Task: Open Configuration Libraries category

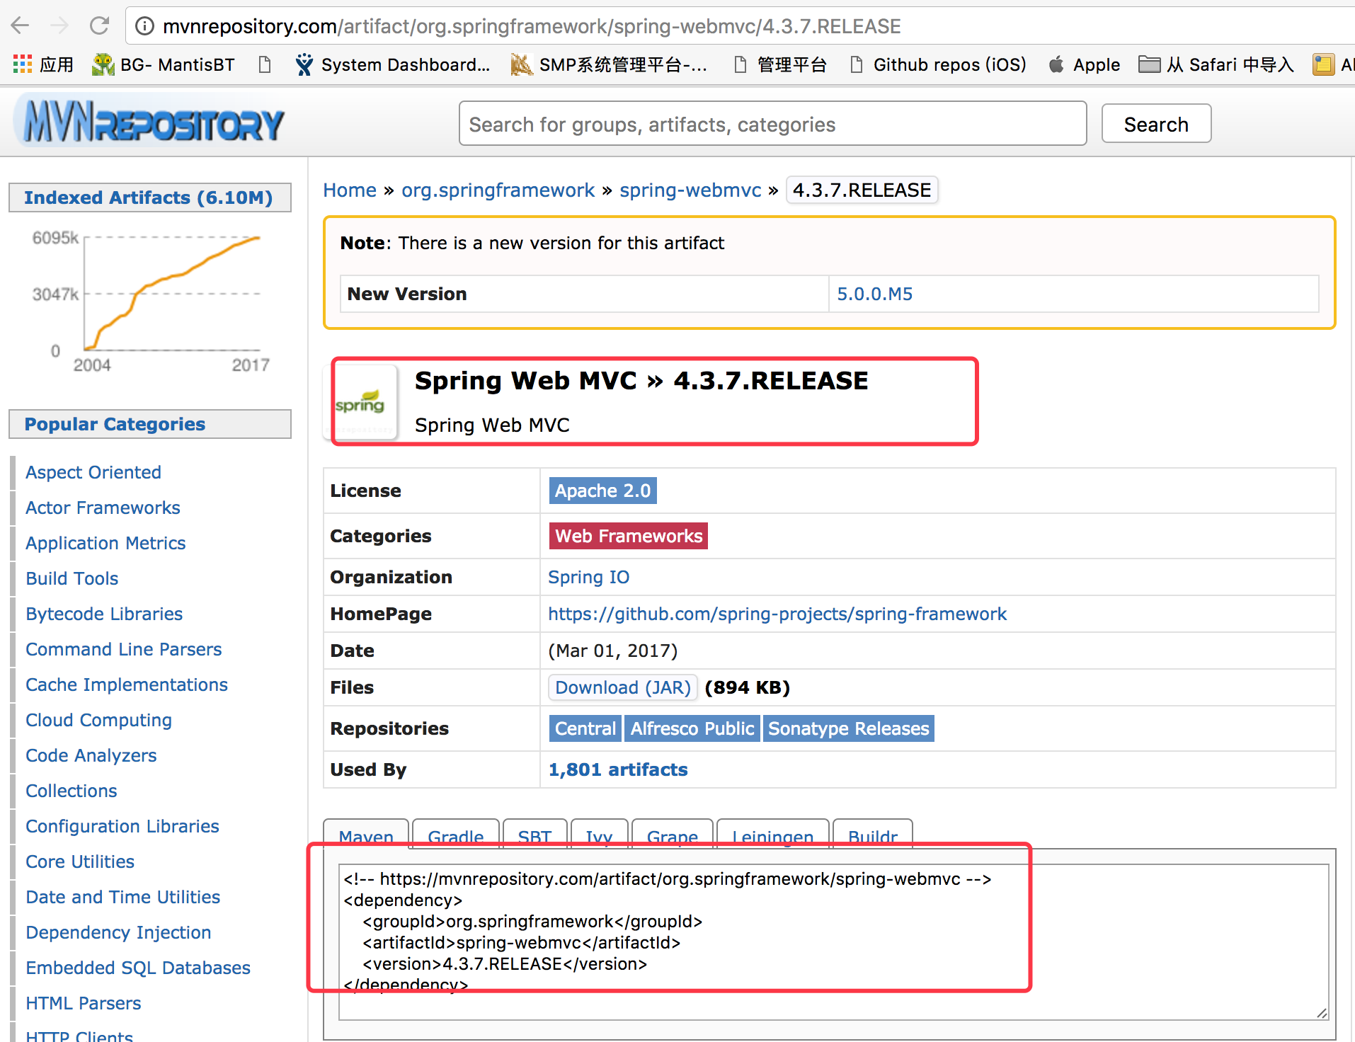Action: coord(122,826)
